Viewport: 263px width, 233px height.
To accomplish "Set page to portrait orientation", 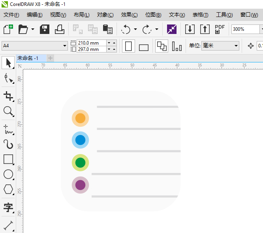I will (128, 46).
